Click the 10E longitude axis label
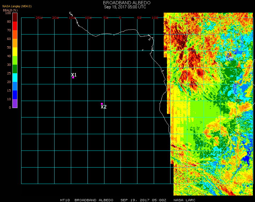The image size is (255, 202). point(155,18)
